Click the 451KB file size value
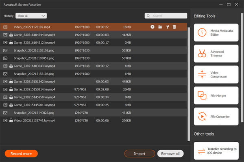244x162 pixels. 126,113
